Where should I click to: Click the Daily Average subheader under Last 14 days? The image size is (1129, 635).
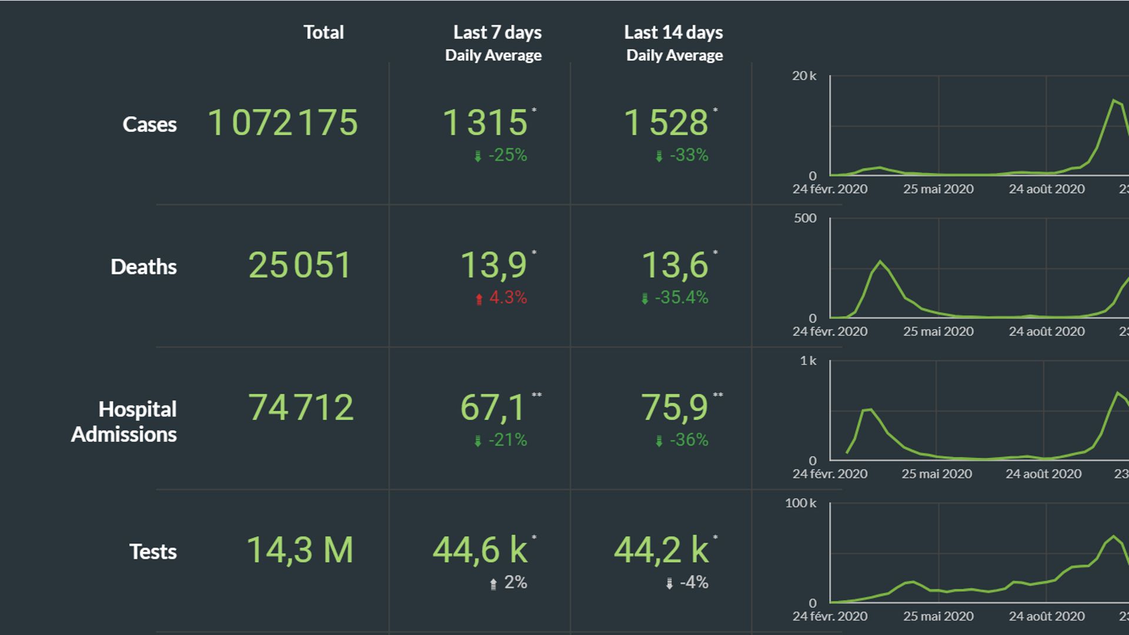pos(674,56)
